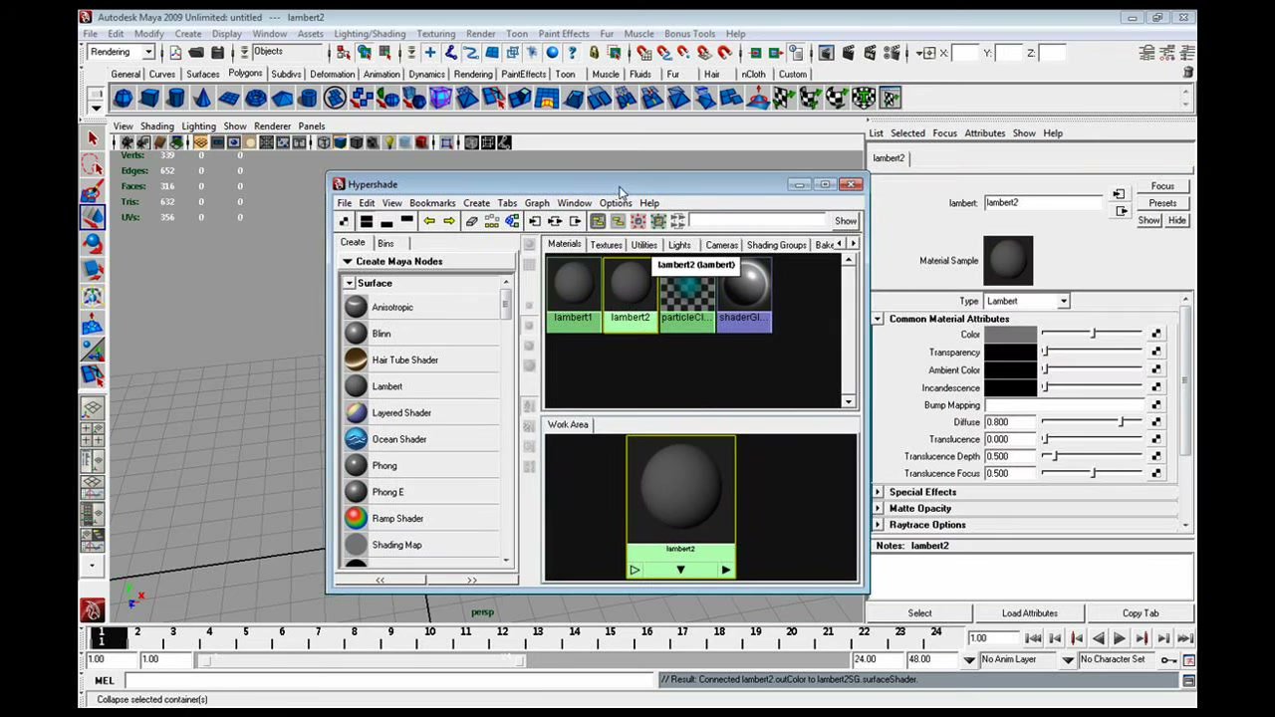Screen dimensions: 1275x717
Task: Open Lighting/Shading menu in main menu bar
Action: [370, 34]
